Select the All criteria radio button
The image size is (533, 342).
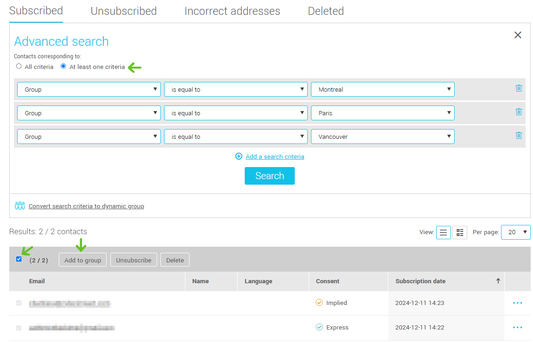click(19, 66)
